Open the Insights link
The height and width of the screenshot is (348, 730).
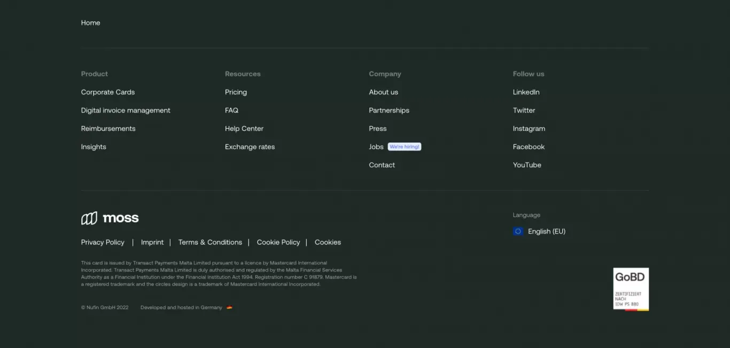coord(94,147)
